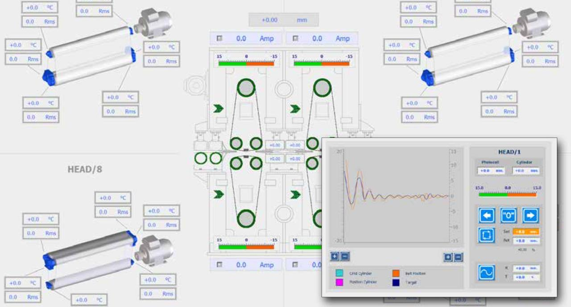571x307 pixels.
Task: Click minus button under chart's right axis
Action: pos(458,257)
